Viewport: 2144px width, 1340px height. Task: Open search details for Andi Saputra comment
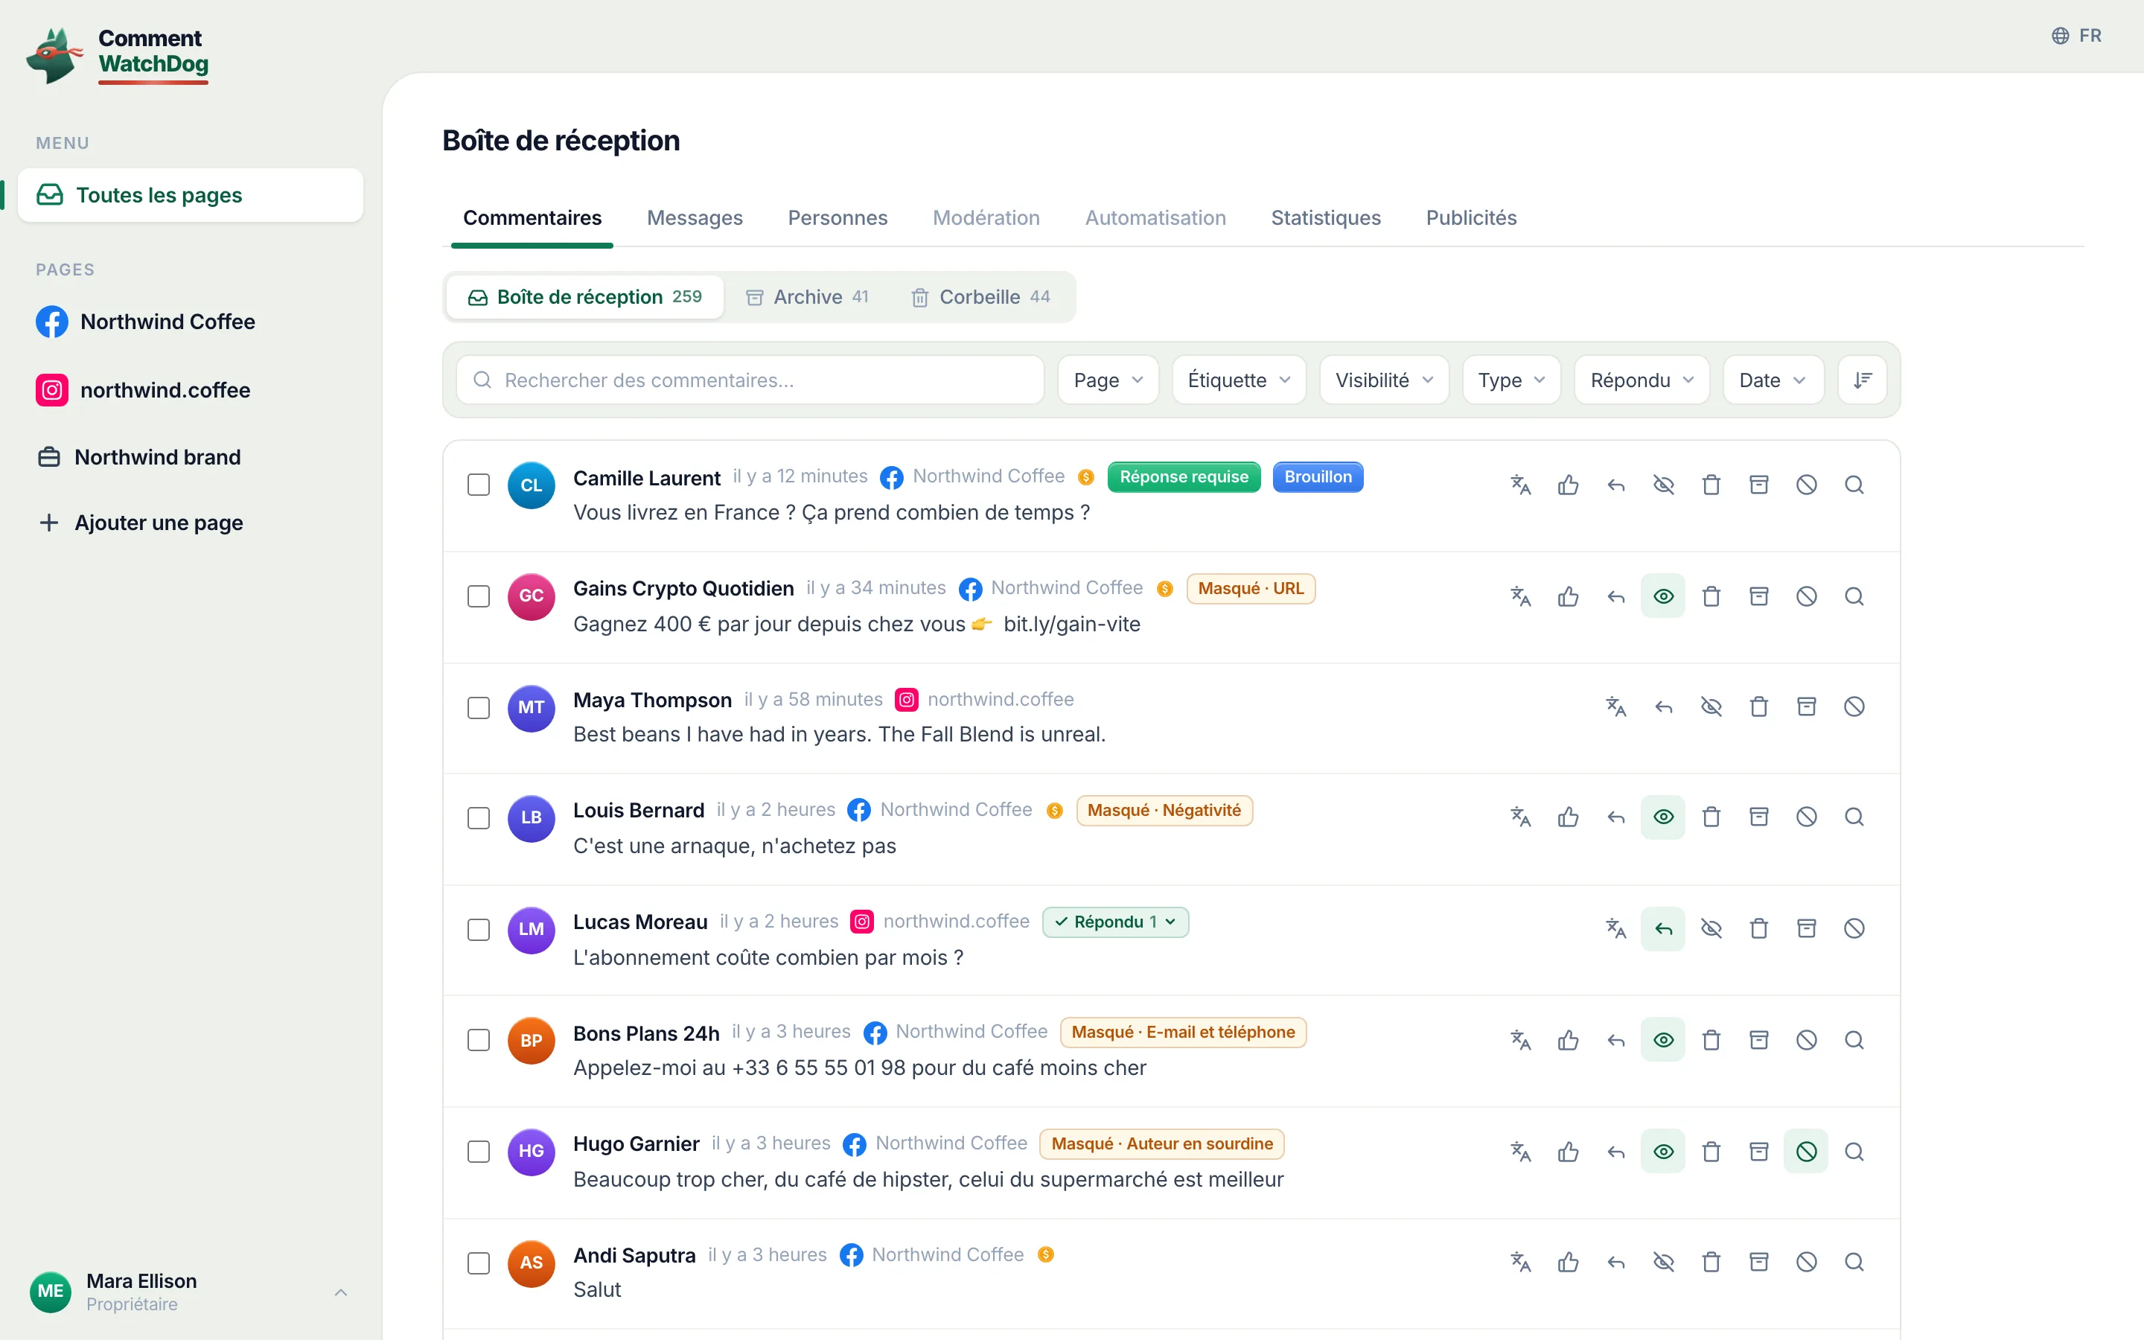(1854, 1262)
